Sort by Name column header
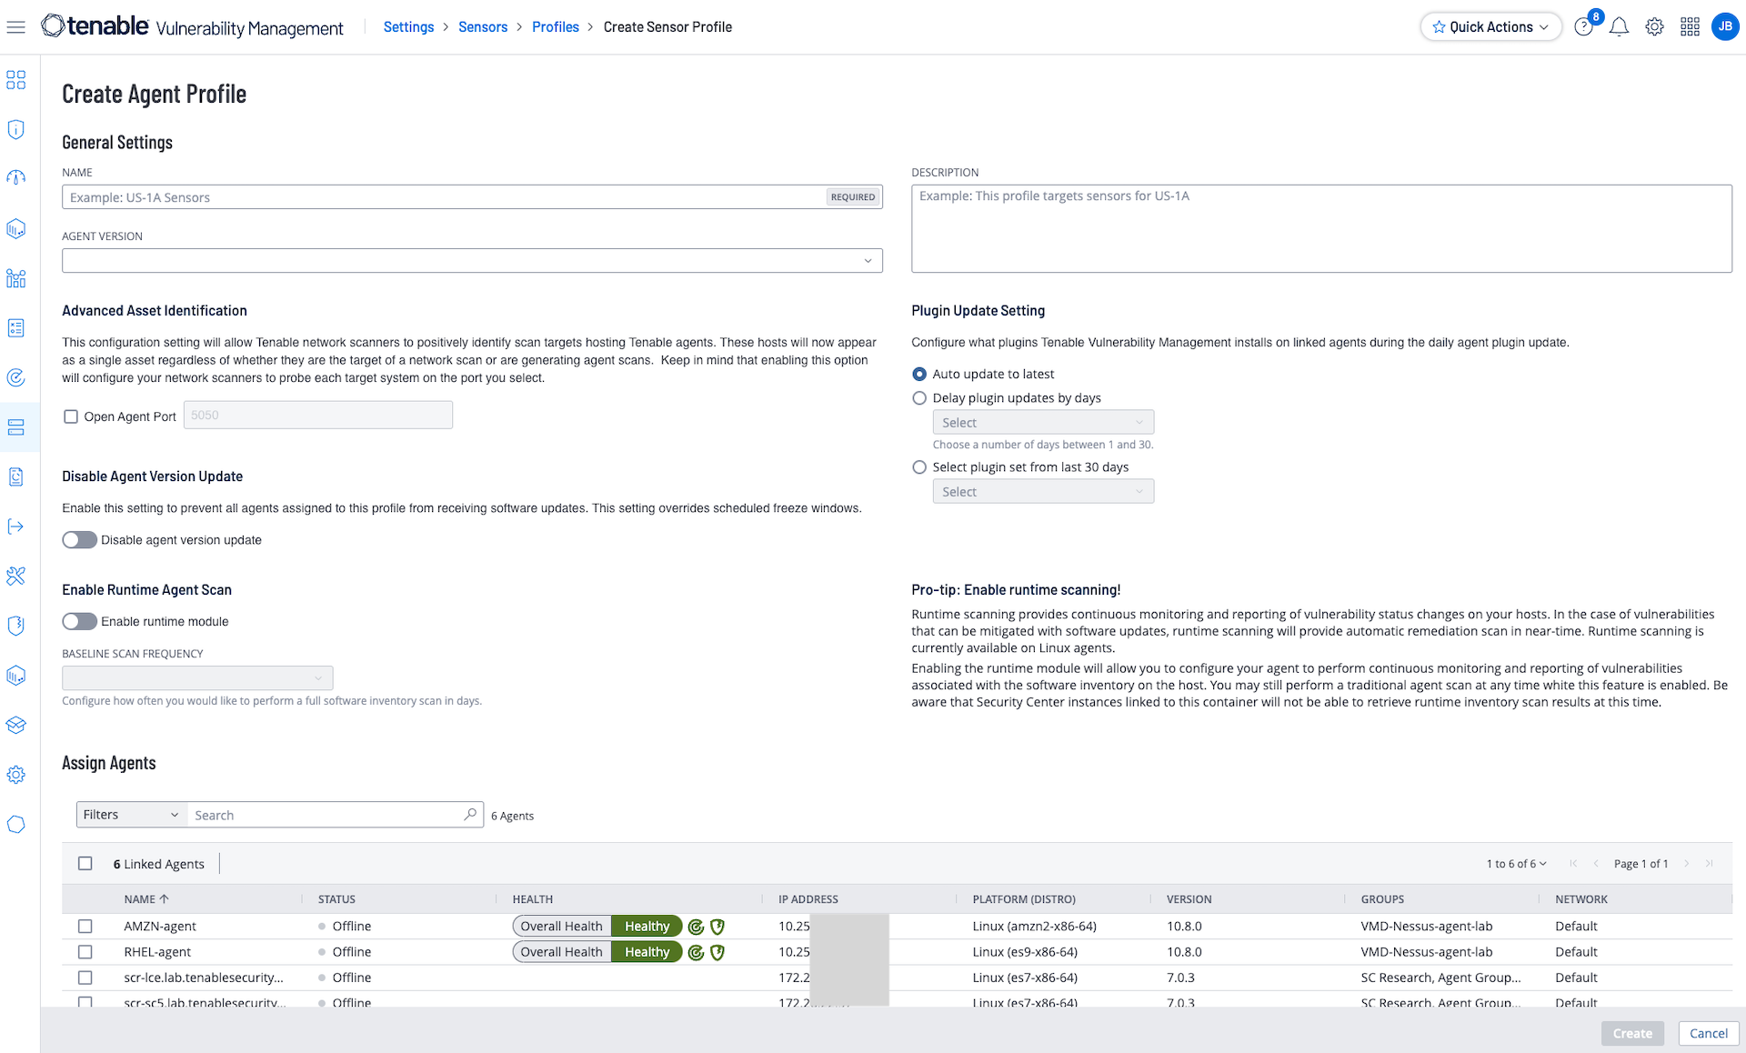This screenshot has height=1053, width=1746. (x=146, y=898)
